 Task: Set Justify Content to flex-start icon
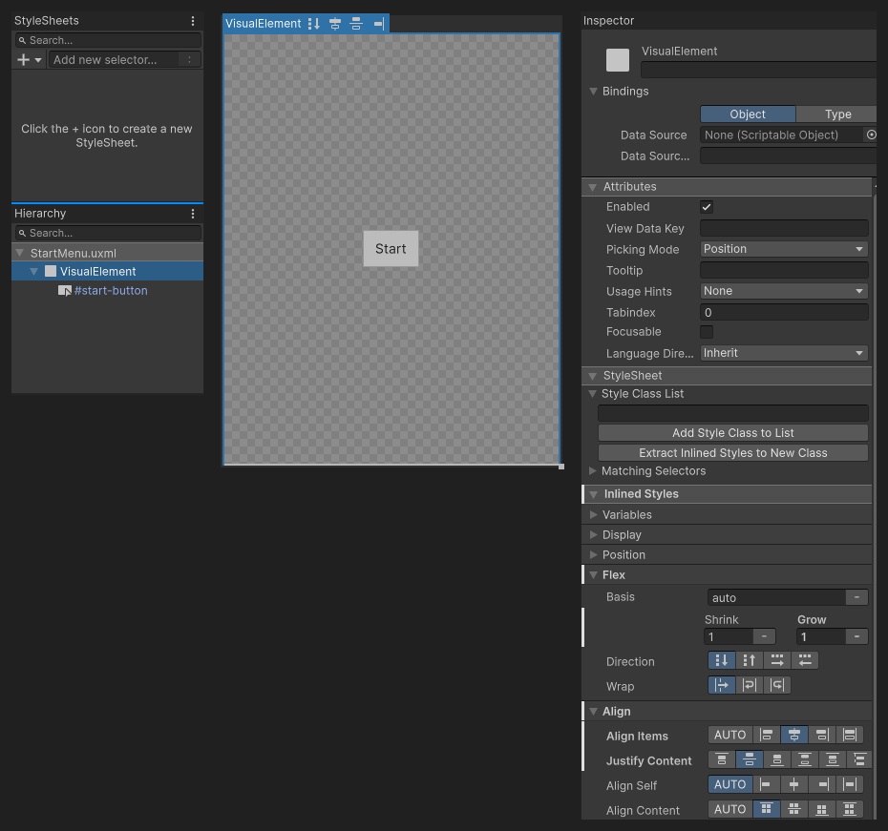722,759
